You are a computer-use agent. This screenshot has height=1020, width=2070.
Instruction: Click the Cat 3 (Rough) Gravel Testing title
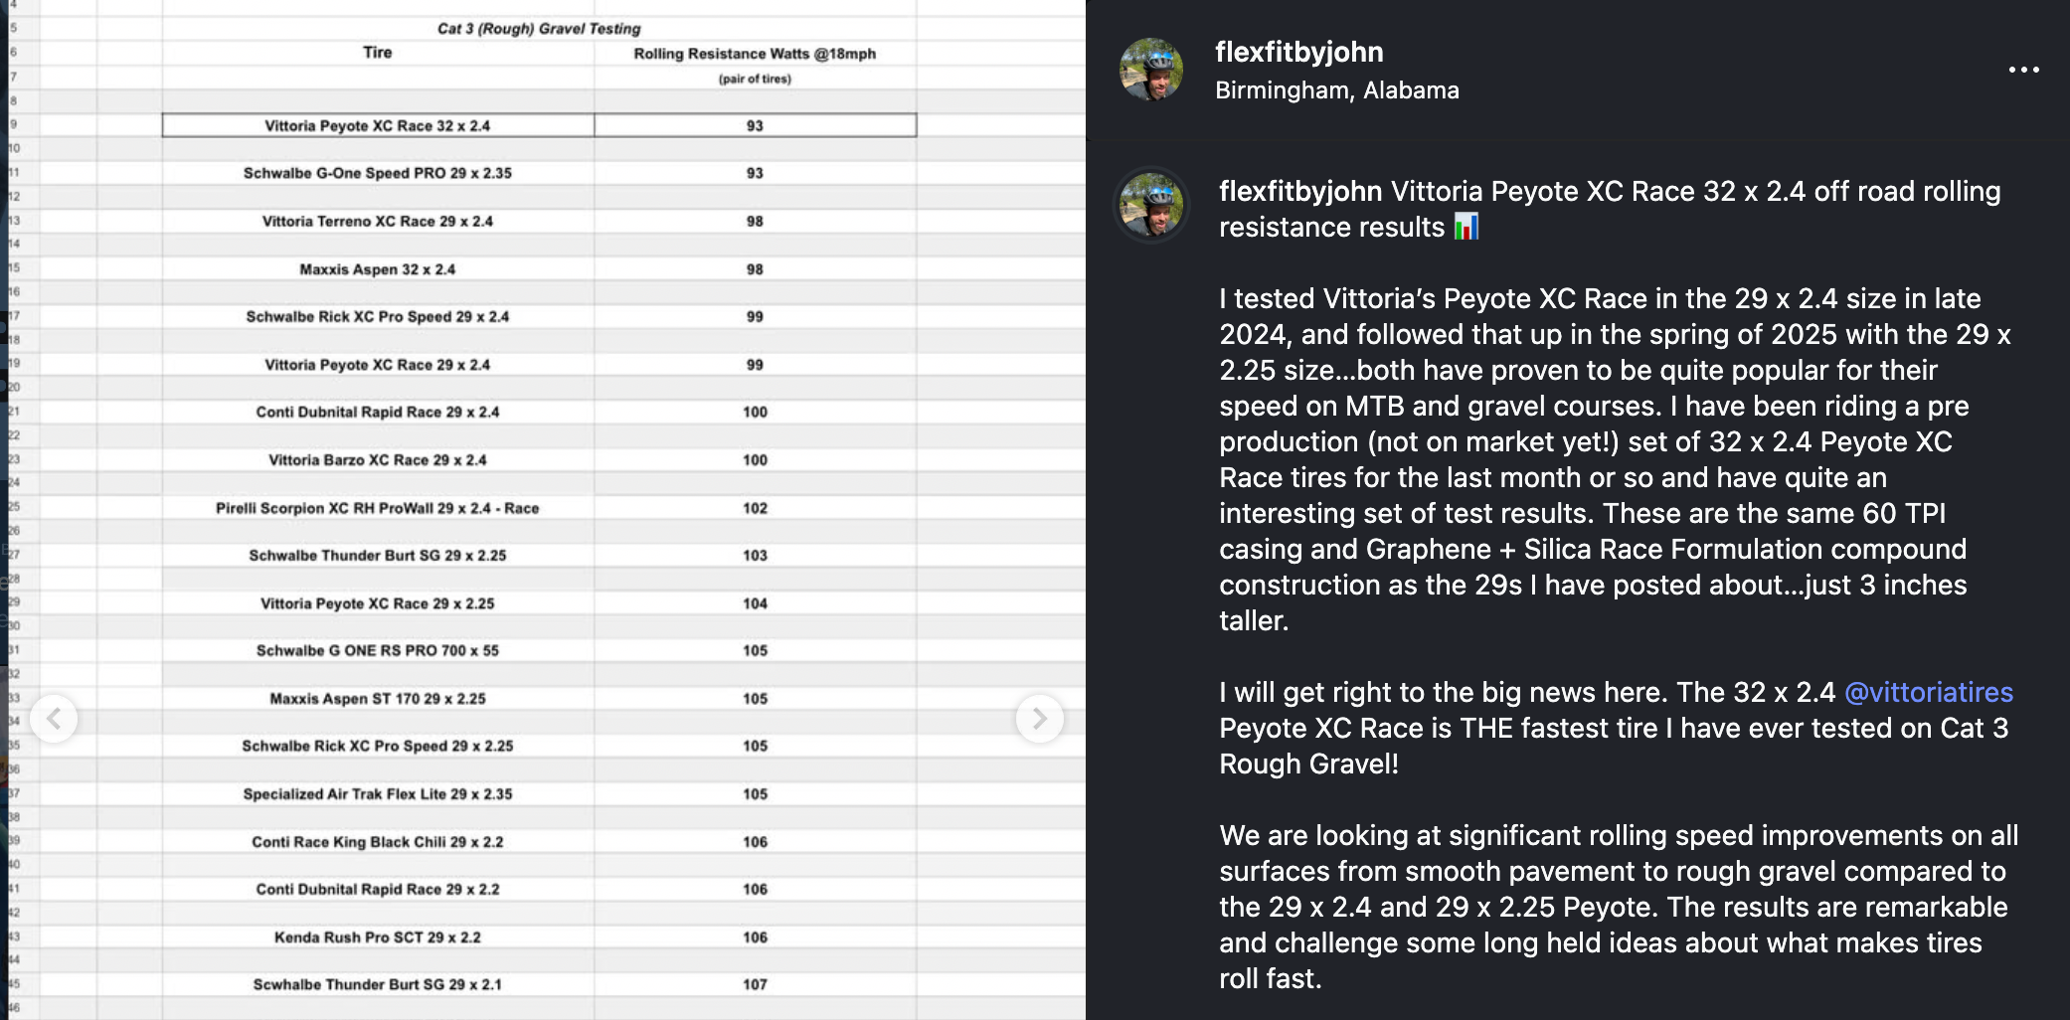[x=539, y=29]
